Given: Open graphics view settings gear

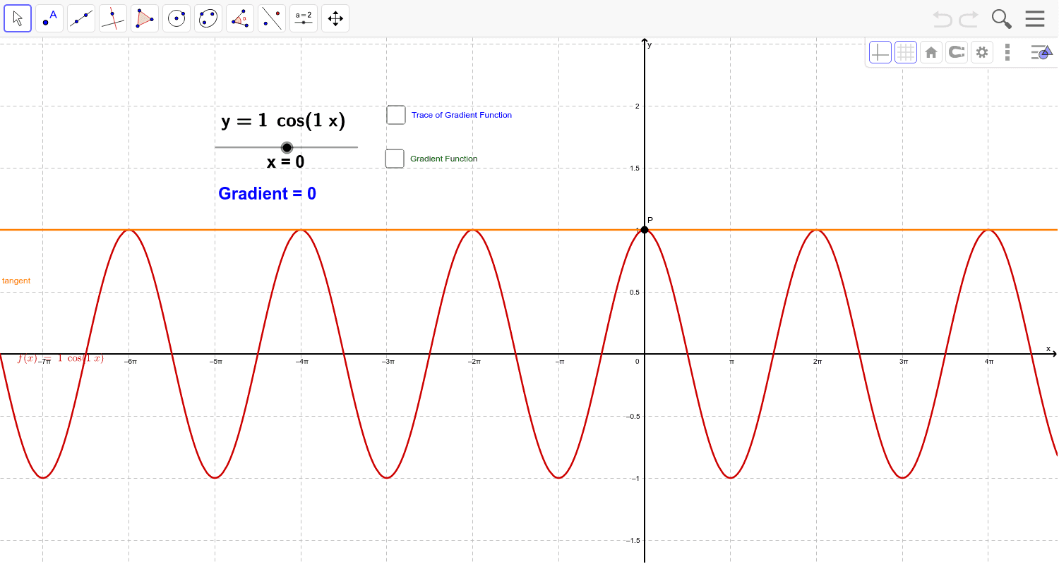Looking at the screenshot, I should [x=981, y=51].
